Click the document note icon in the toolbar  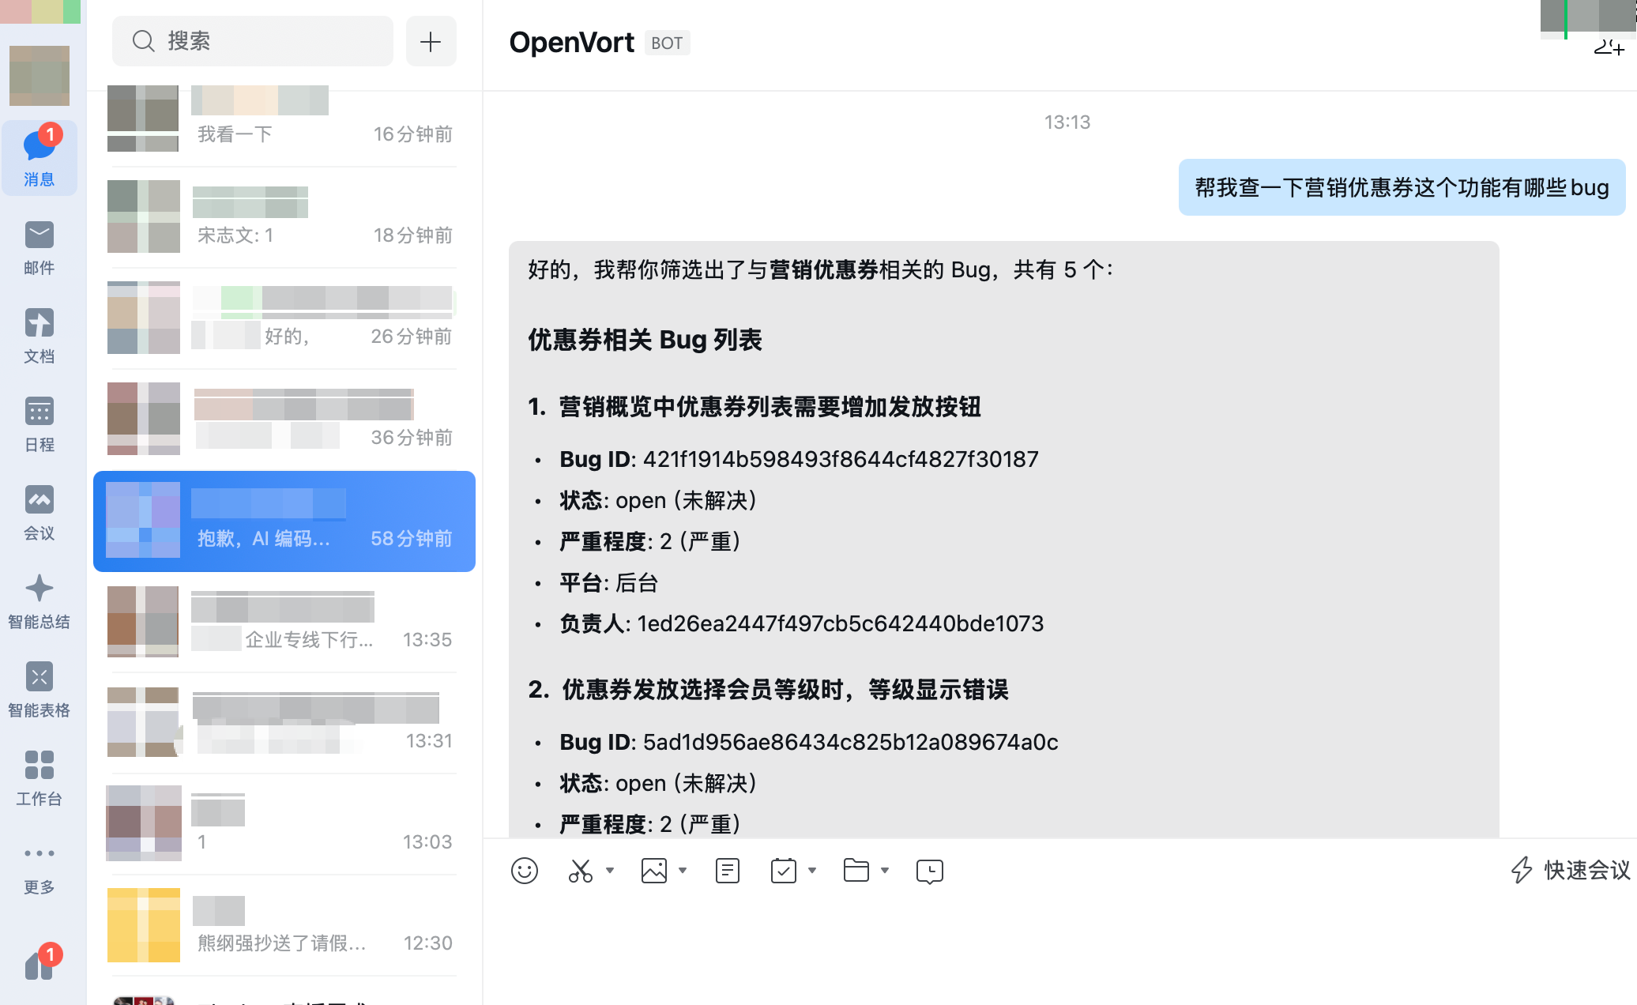(727, 871)
